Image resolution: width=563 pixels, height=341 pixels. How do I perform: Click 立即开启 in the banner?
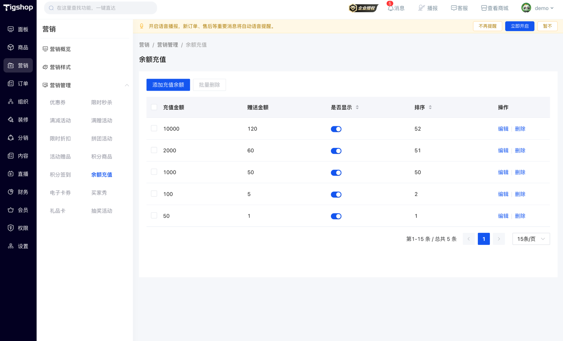(520, 26)
